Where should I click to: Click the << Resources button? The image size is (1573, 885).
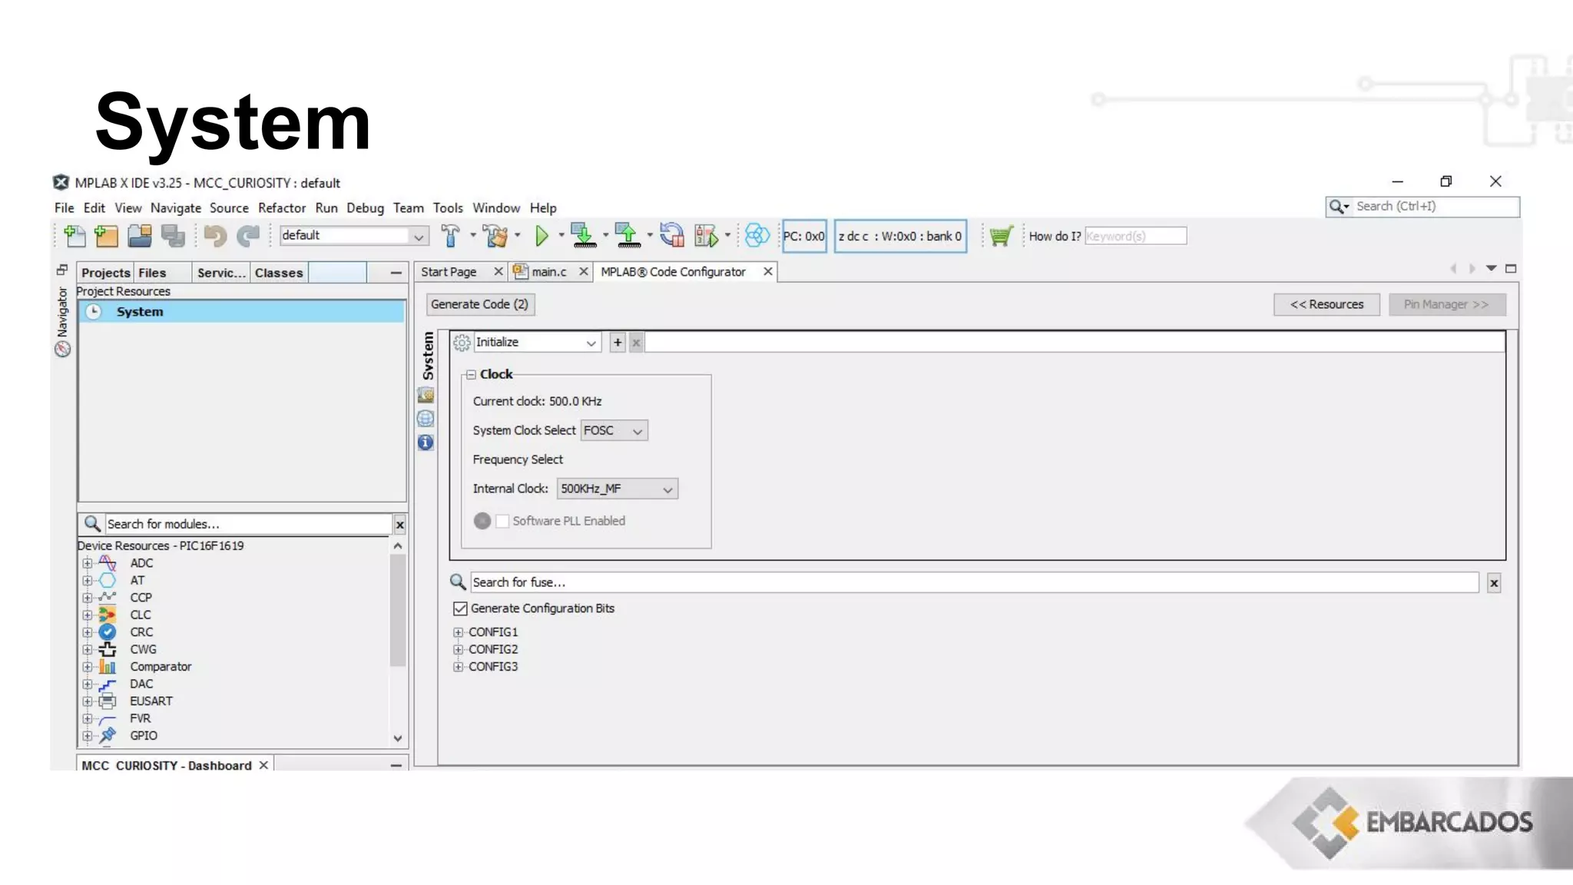[1326, 304]
